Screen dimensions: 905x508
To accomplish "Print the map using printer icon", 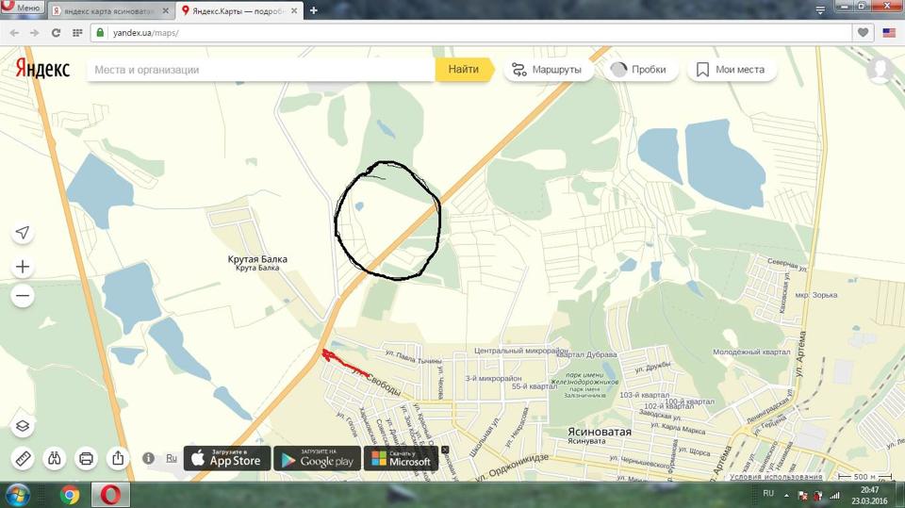I will coord(86,459).
